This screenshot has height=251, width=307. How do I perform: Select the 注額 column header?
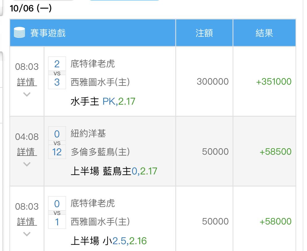point(204,33)
